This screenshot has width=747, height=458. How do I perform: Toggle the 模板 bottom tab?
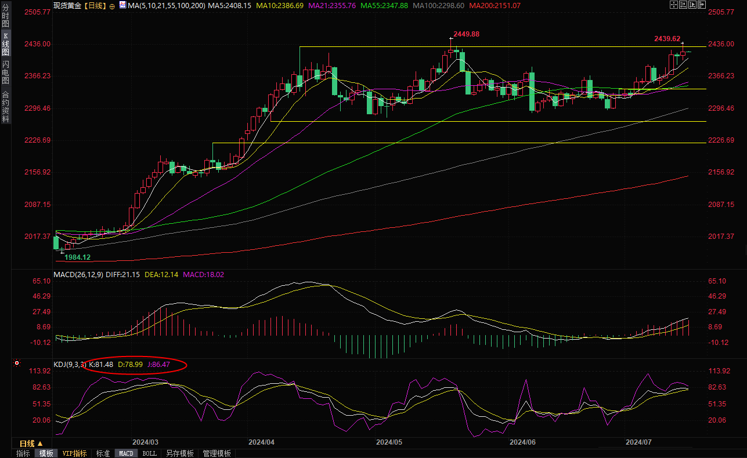click(x=46, y=453)
